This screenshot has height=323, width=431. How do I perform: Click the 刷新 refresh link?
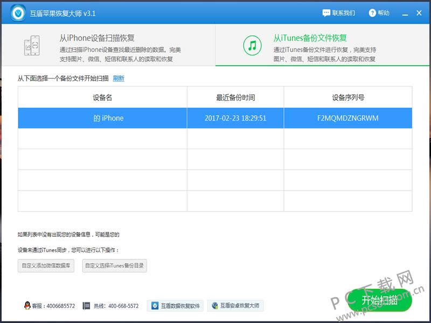(119, 78)
